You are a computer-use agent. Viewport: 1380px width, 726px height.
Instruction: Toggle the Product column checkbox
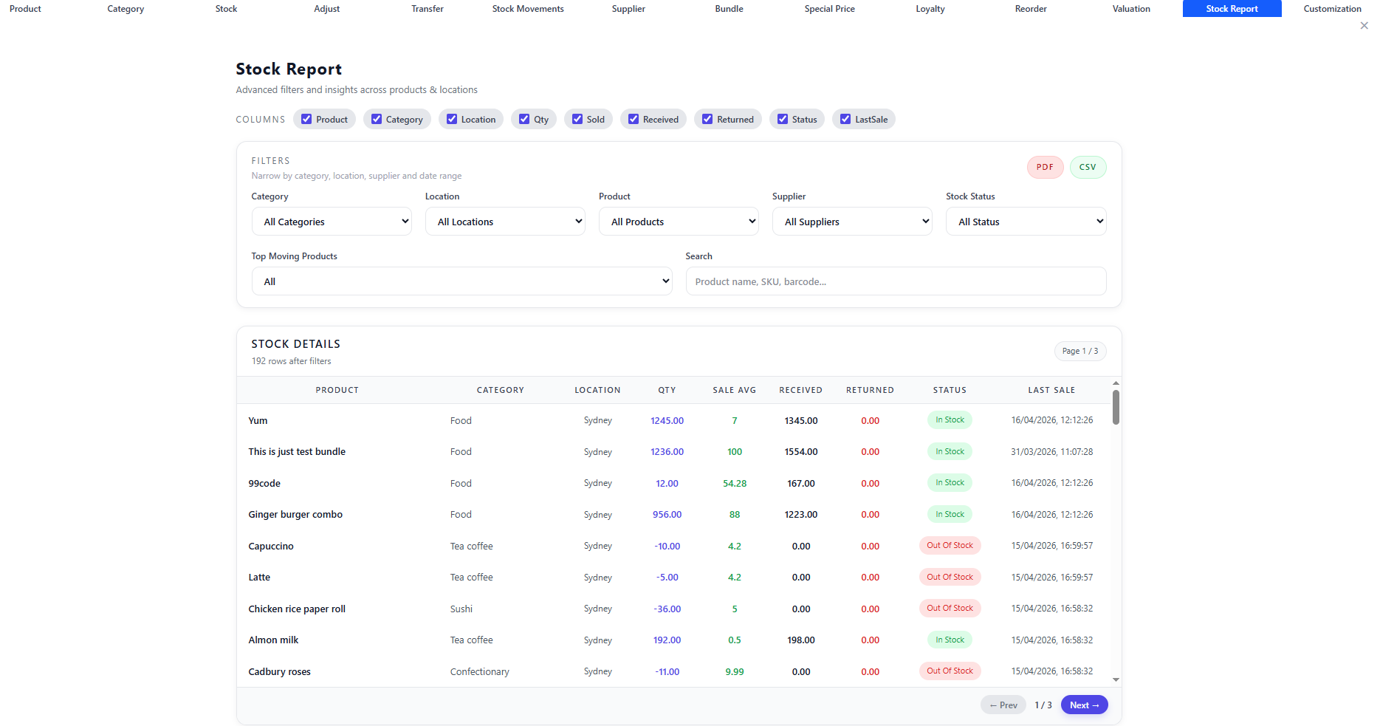[306, 119]
